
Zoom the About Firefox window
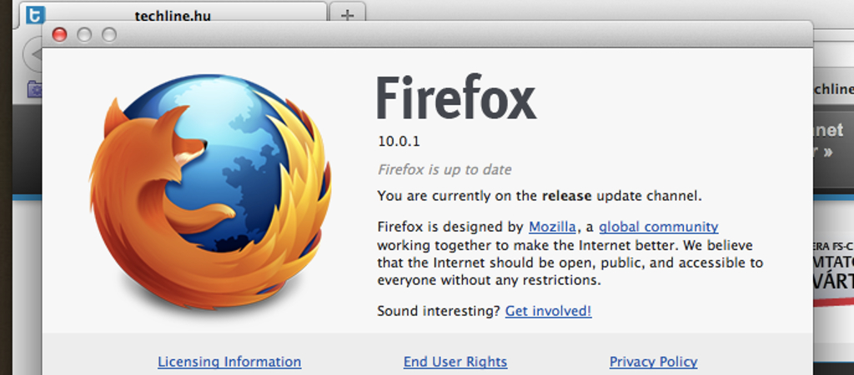[109, 35]
